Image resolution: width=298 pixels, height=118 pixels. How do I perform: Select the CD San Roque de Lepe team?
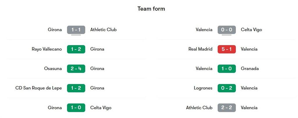38,88
